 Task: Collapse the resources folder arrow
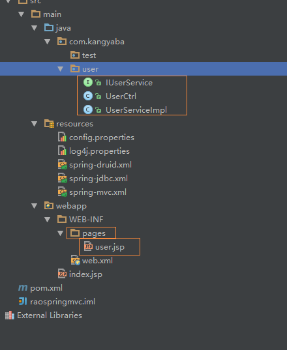(34, 124)
